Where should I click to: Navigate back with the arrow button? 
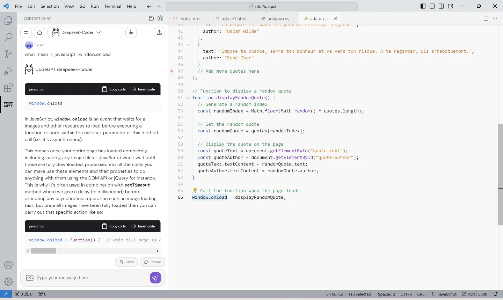pyautogui.click(x=149, y=6)
